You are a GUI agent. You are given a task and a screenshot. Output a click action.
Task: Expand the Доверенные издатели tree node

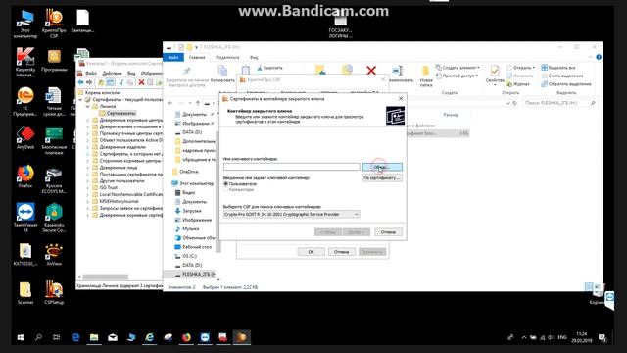point(87,147)
